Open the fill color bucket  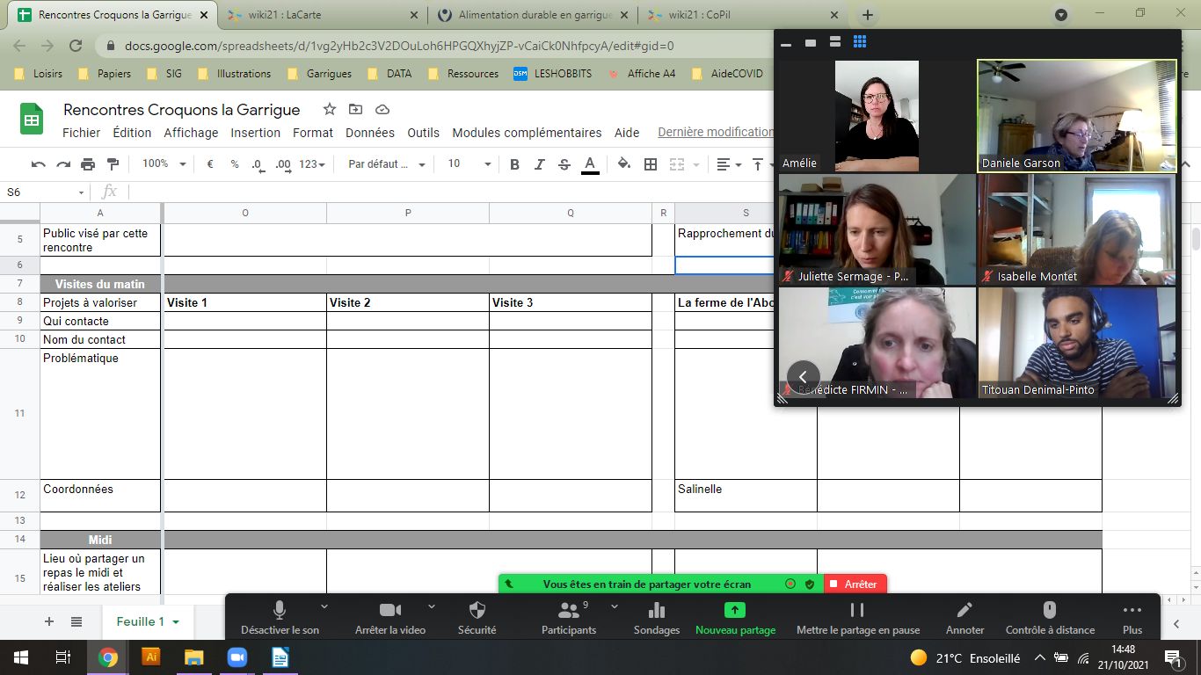(624, 164)
